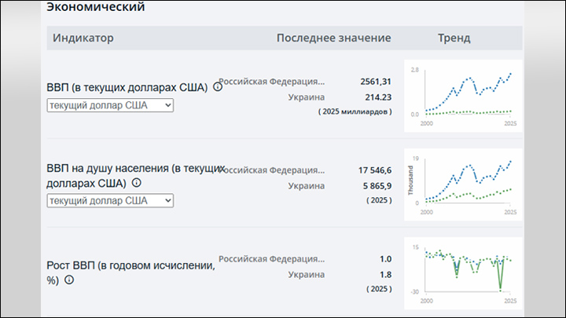
Task: Click Украина in the GDP row
Action: click(306, 97)
